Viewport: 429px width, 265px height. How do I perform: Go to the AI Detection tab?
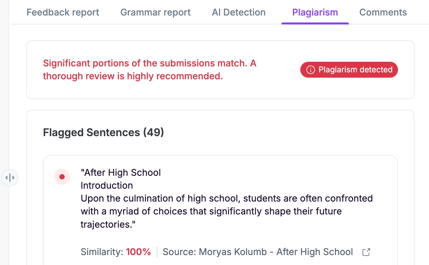239,13
